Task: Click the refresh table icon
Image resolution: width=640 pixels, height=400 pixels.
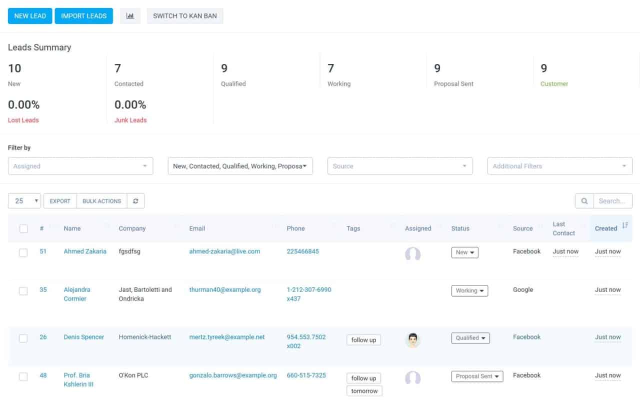Action: tap(135, 201)
